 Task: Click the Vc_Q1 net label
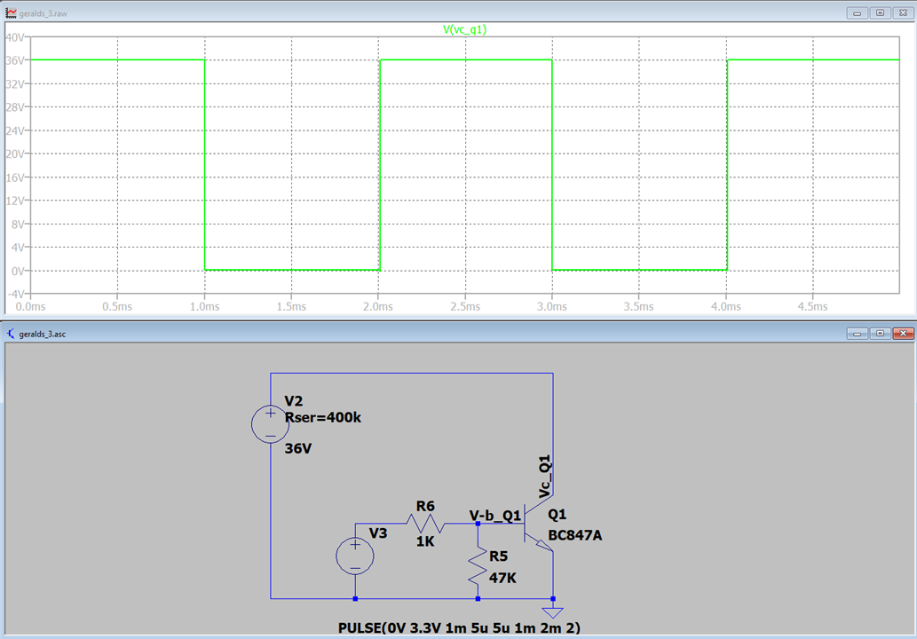click(x=545, y=477)
